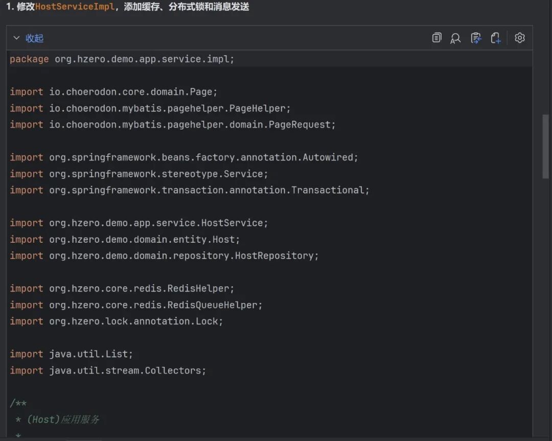Click the Transactional import line

189,190
